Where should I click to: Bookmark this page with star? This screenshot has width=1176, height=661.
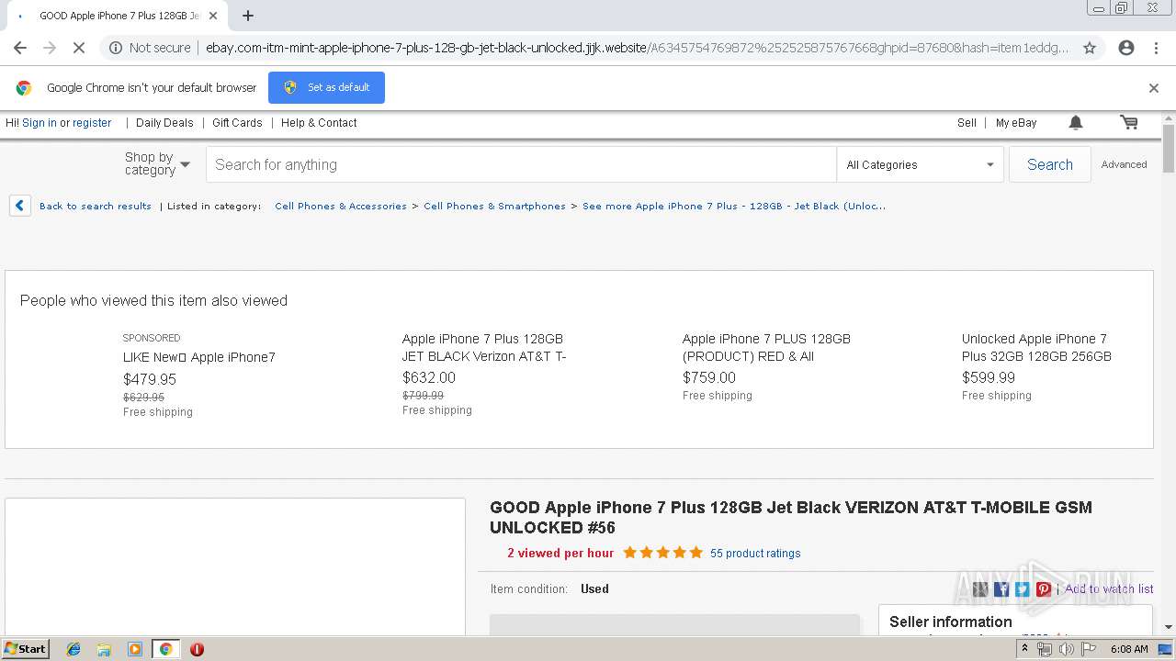click(1090, 48)
